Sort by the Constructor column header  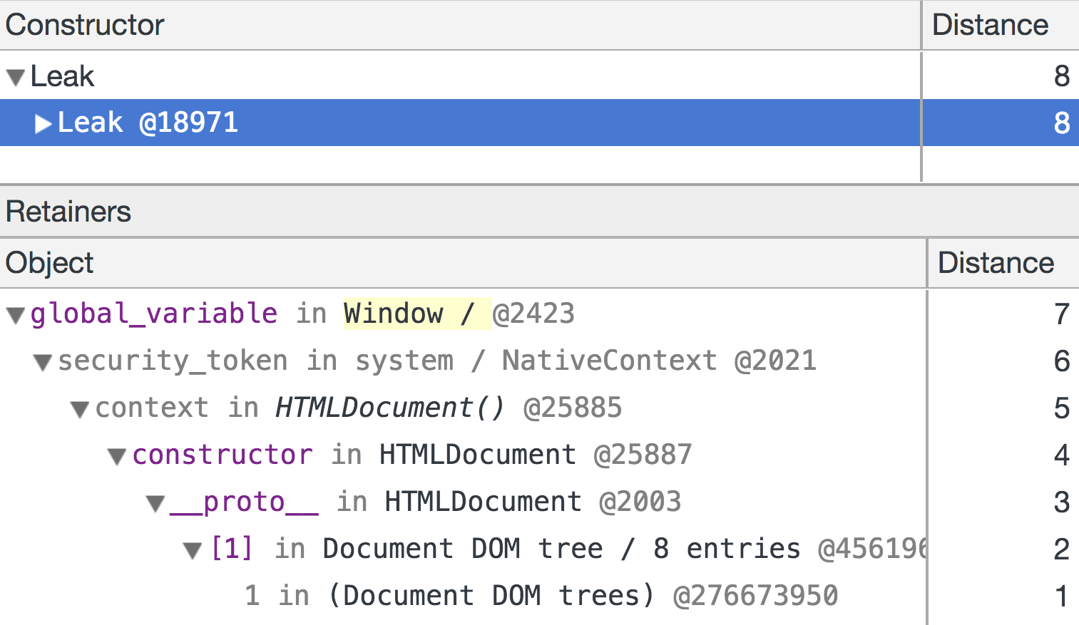(x=86, y=25)
